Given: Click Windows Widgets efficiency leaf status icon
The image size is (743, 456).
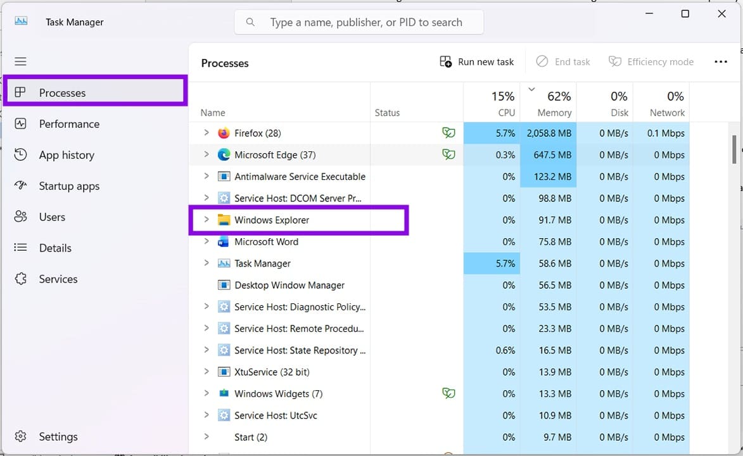Looking at the screenshot, I should [448, 393].
